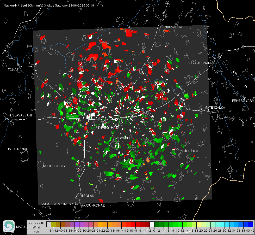
Task: Click the Napkor-HR legend title
Action: point(36,223)
